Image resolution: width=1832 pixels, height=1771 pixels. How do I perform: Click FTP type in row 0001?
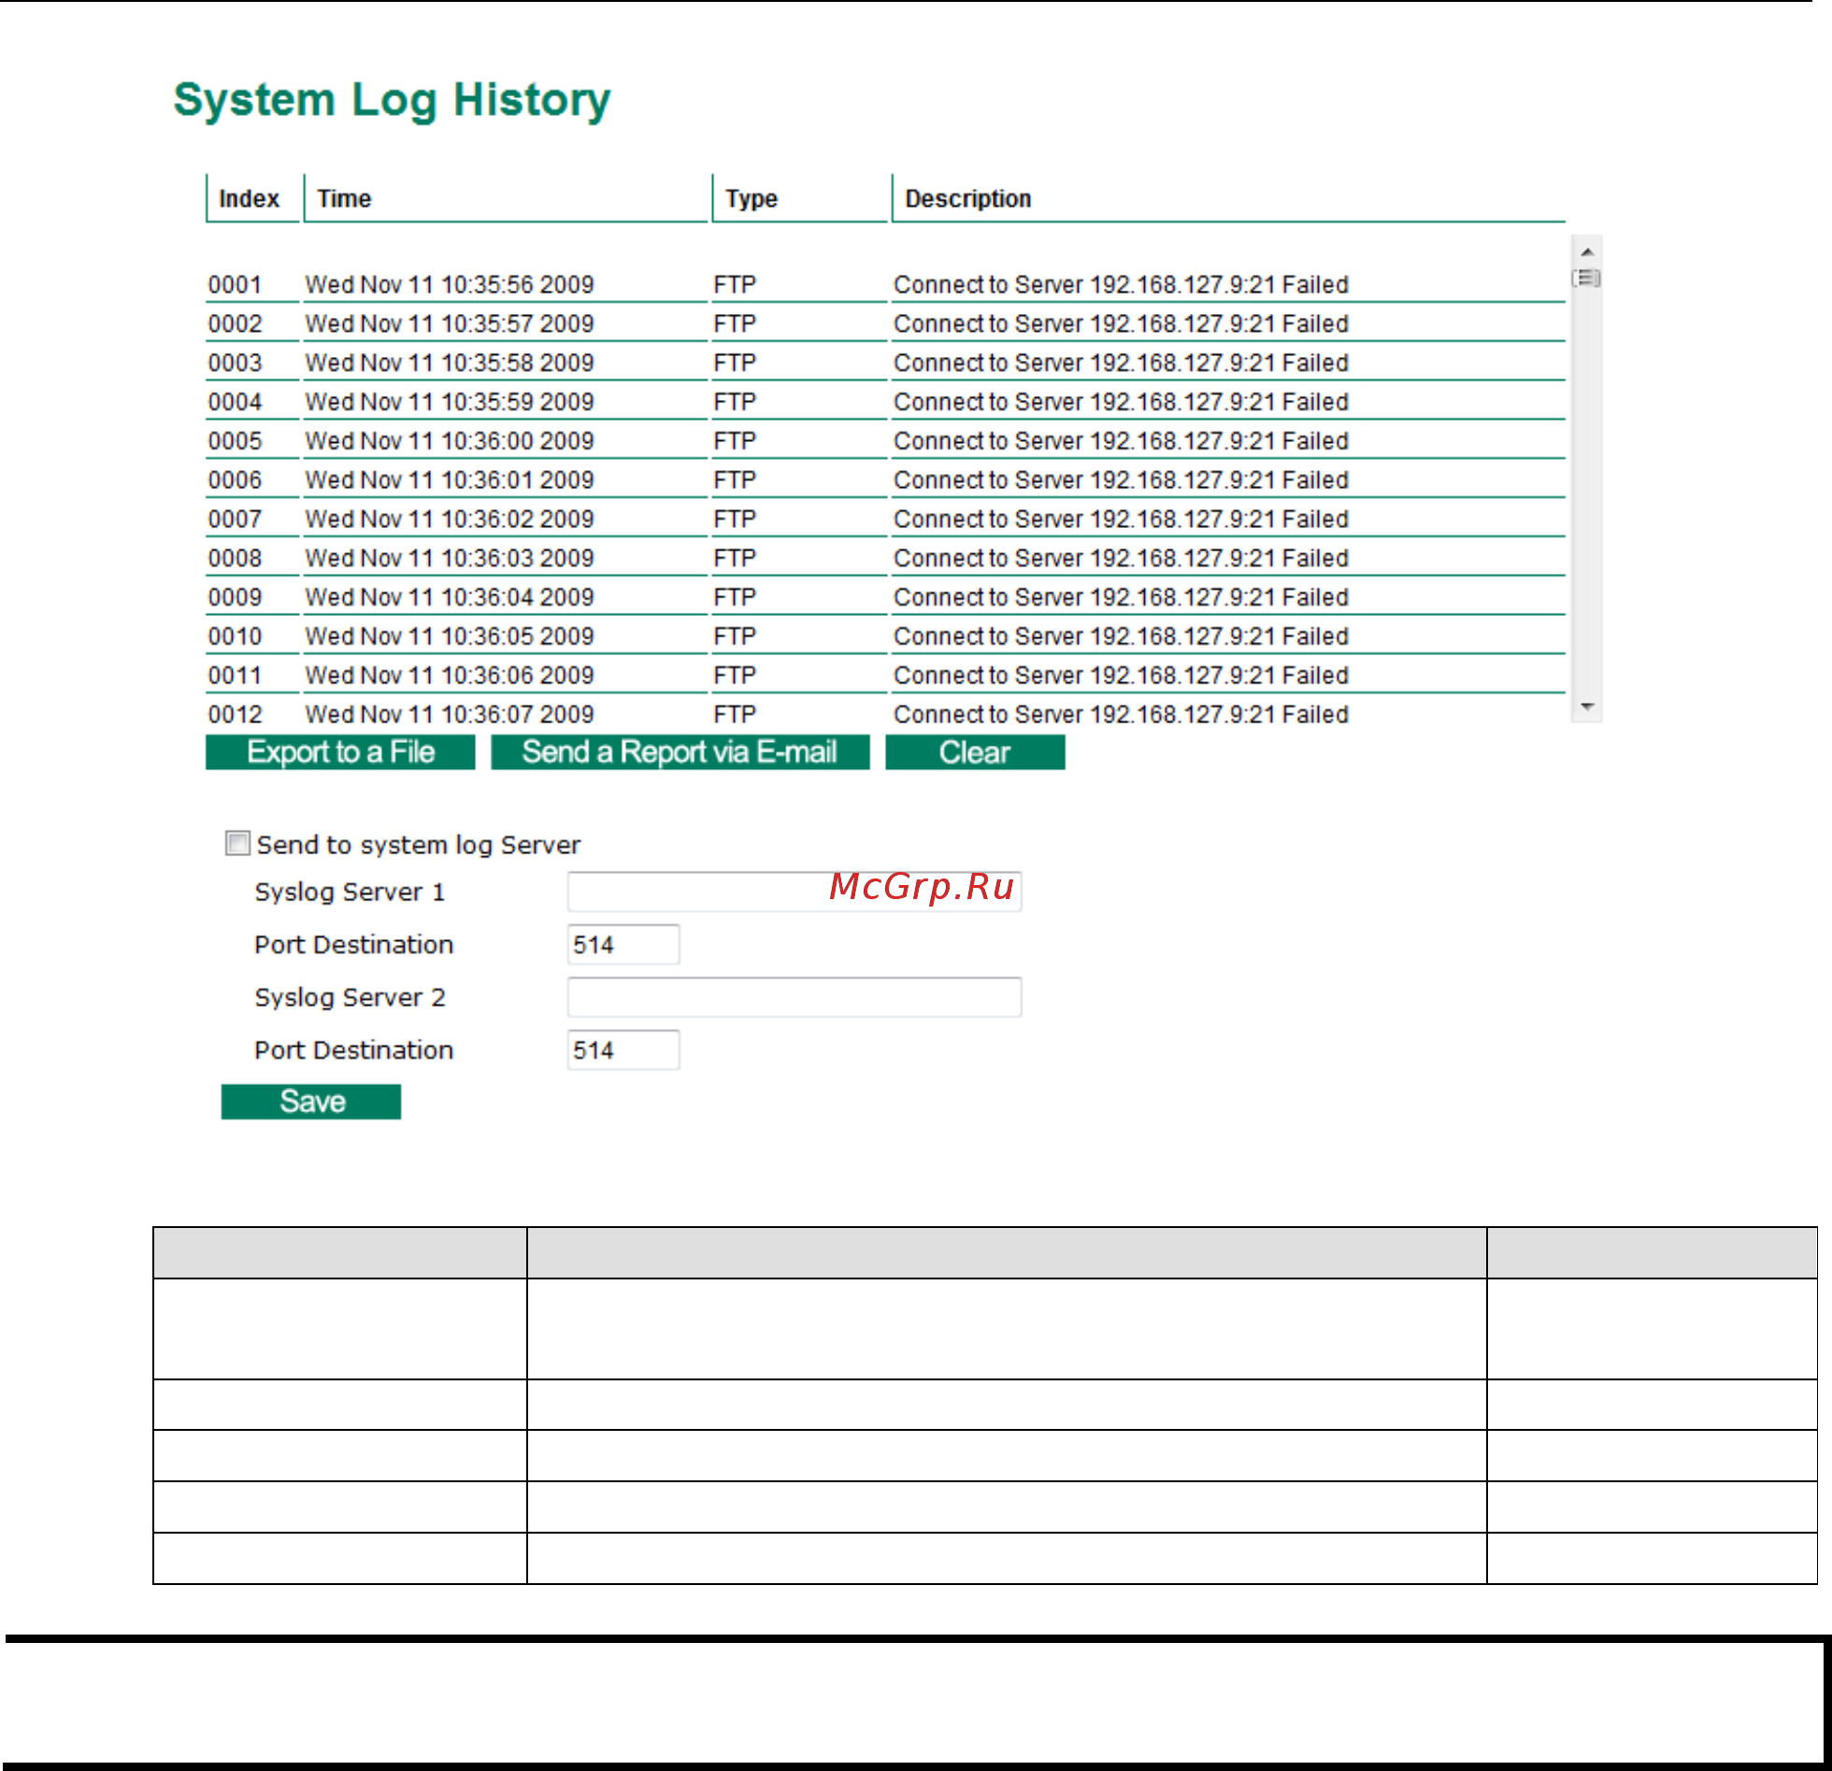pyautogui.click(x=735, y=285)
